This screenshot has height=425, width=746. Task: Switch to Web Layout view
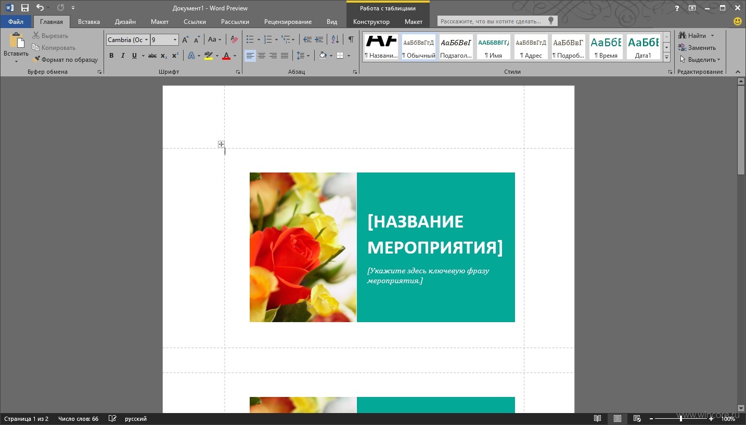pos(637,419)
